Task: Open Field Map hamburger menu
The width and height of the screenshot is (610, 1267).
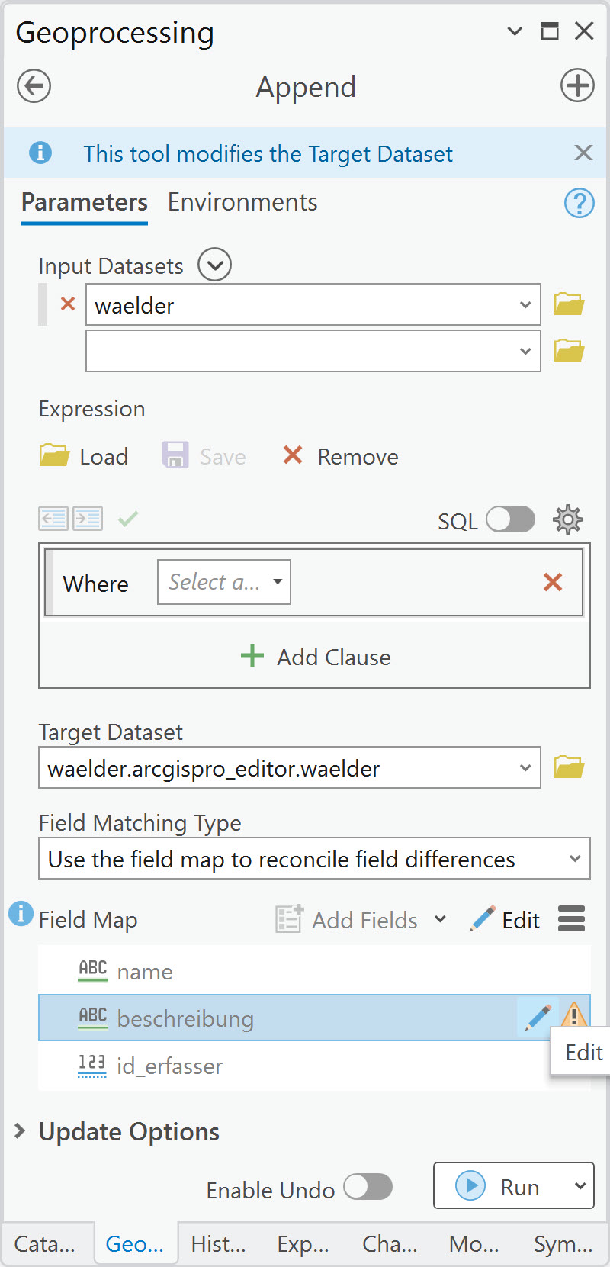Action: [x=571, y=919]
